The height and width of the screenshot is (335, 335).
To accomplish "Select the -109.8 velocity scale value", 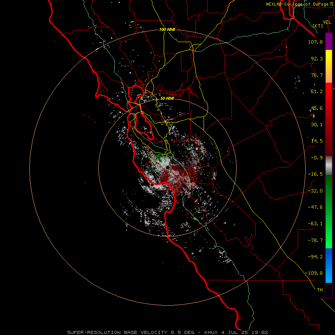I will click(x=314, y=273).
